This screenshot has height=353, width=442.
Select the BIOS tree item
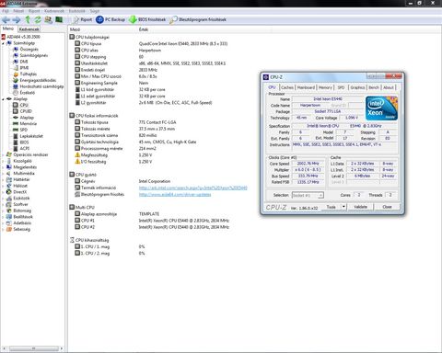coord(24,142)
